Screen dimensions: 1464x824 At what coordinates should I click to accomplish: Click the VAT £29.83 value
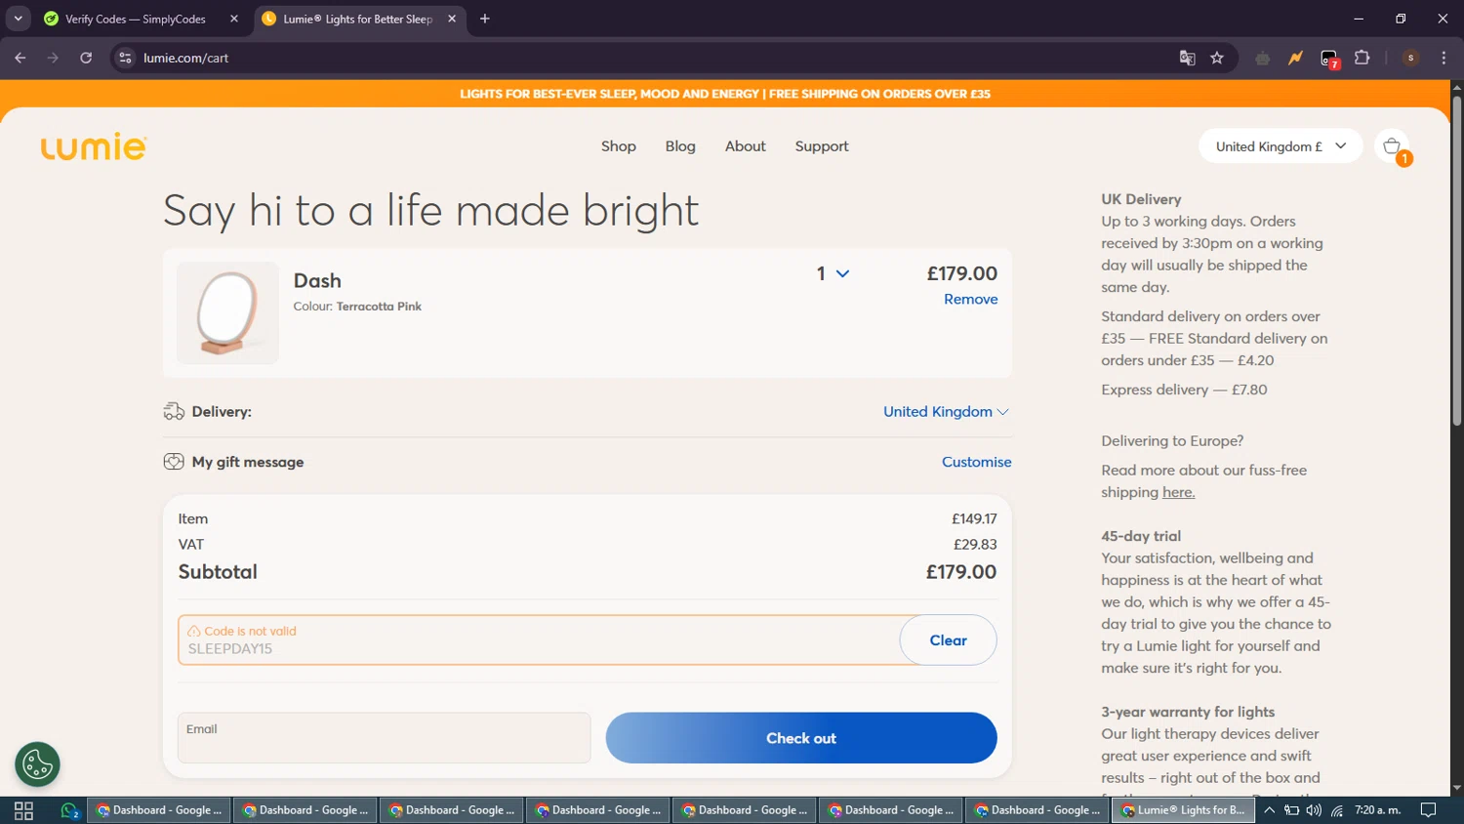click(975, 545)
